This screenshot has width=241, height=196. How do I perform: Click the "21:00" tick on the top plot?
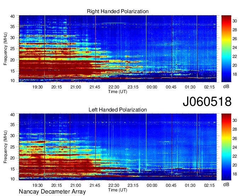[75, 87]
